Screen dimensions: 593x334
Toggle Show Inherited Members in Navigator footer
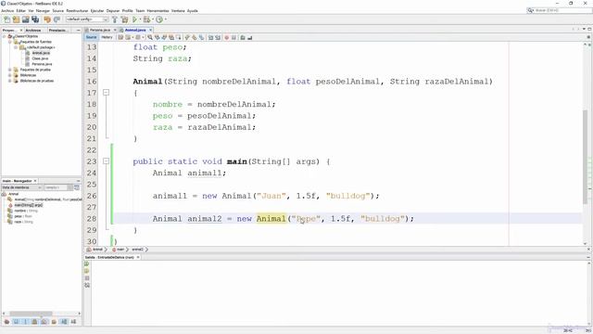pos(6,322)
